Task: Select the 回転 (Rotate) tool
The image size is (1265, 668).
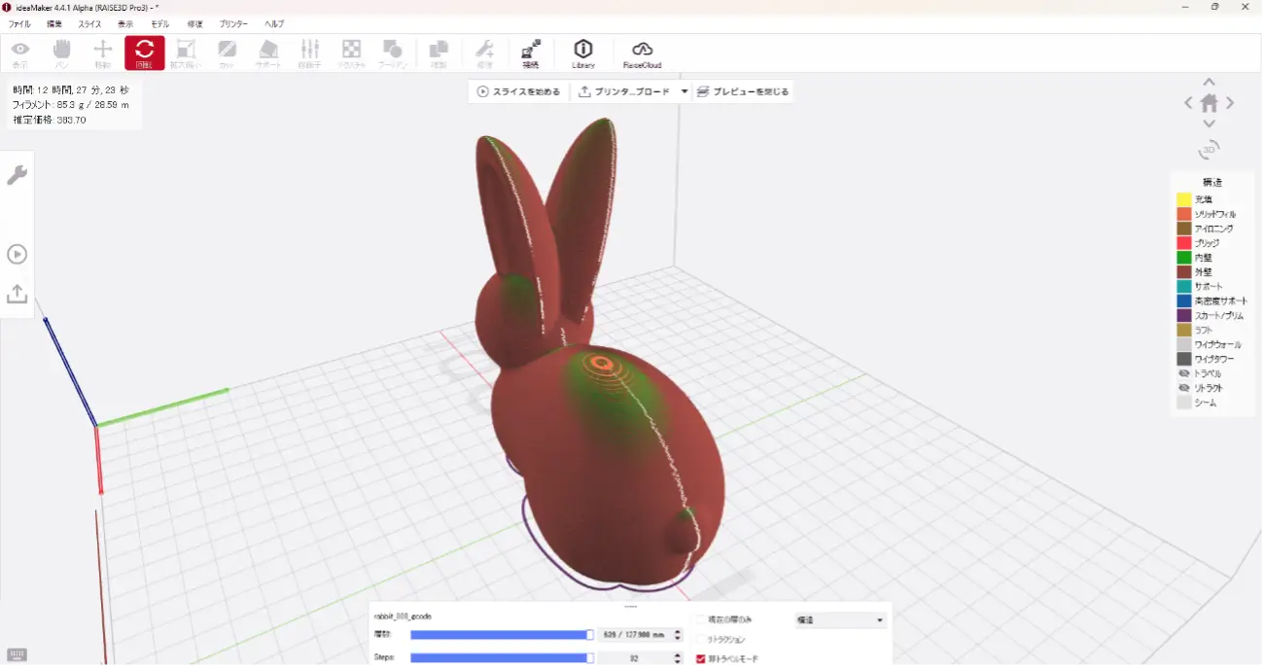Action: coord(144,53)
